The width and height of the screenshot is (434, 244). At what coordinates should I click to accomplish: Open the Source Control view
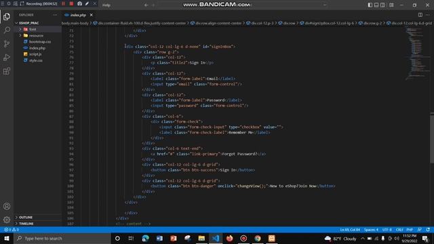pos(7,43)
